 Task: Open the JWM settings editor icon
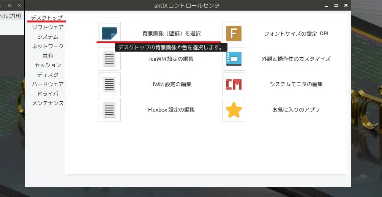pyautogui.click(x=109, y=84)
